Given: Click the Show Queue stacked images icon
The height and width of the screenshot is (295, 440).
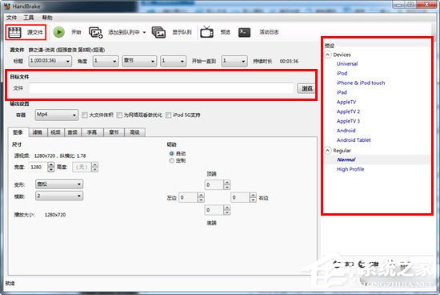Looking at the screenshot, I should 158,32.
